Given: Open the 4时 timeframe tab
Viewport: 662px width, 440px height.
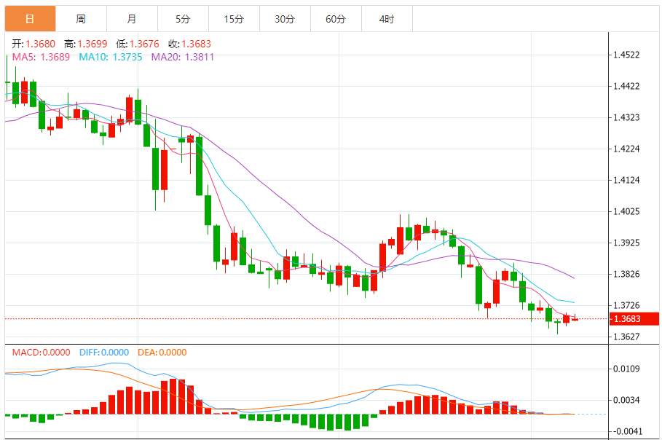Looking at the screenshot, I should pyautogui.click(x=387, y=19).
